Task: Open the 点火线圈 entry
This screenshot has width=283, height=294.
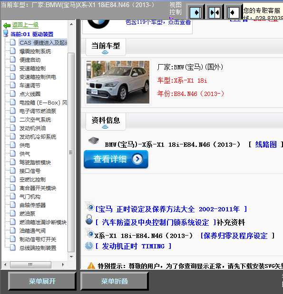Action: [30, 94]
